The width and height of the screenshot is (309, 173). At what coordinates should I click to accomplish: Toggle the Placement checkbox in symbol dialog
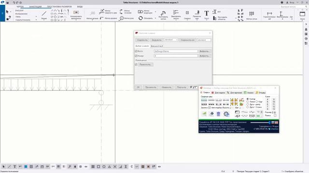pyautogui.click(x=136, y=64)
